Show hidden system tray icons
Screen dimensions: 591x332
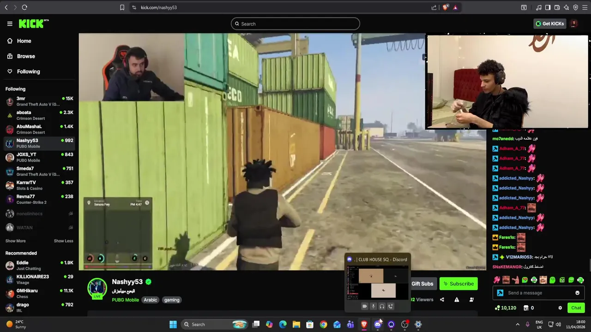(x=517, y=325)
